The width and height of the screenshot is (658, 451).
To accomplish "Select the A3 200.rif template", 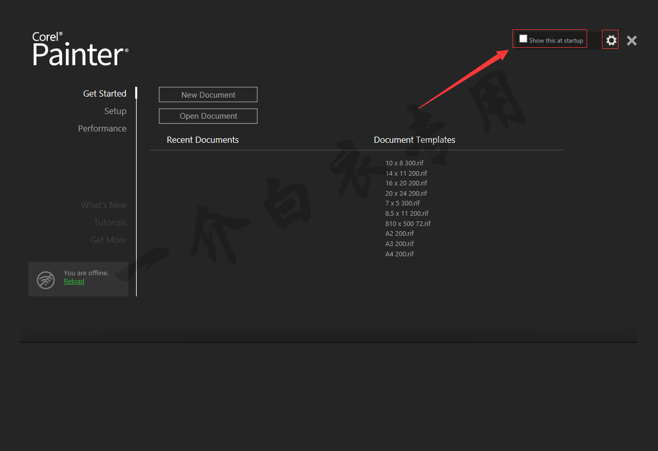I will tap(399, 243).
